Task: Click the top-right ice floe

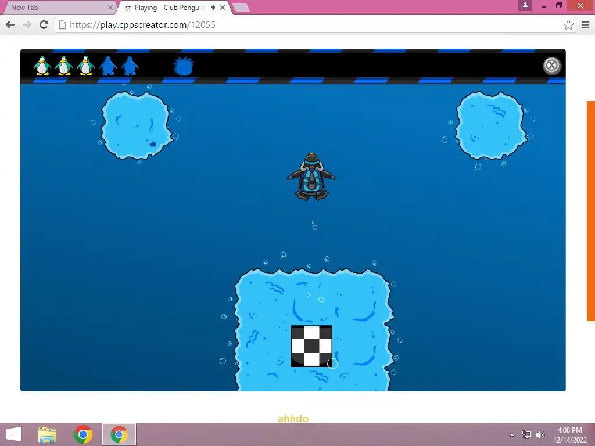Action: (490, 125)
